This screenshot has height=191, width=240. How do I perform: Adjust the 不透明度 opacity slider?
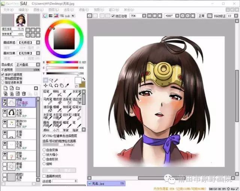click(x=27, y=70)
